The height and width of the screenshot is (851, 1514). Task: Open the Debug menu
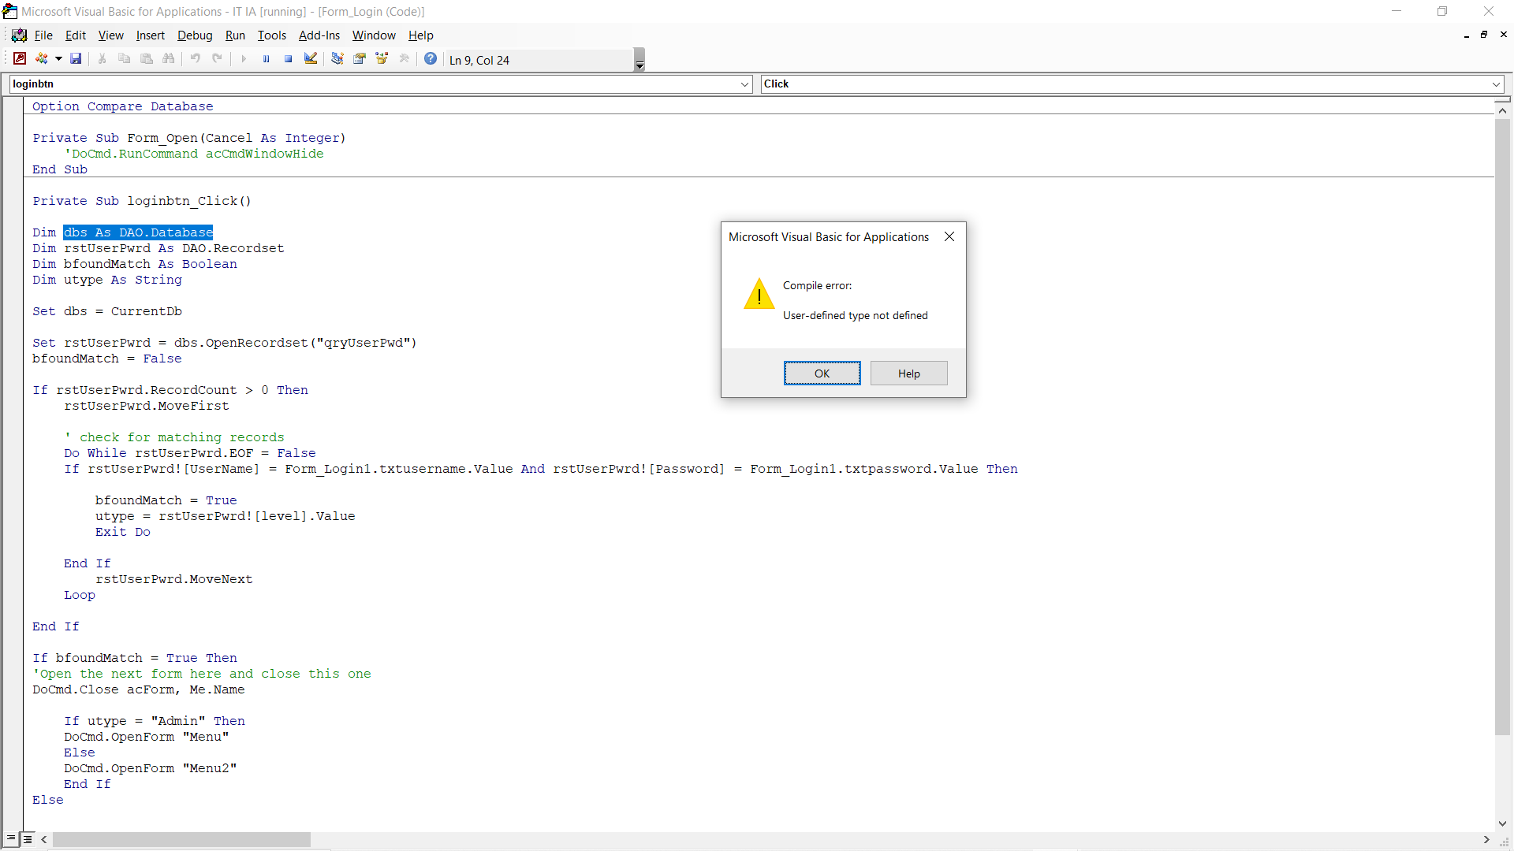195,35
